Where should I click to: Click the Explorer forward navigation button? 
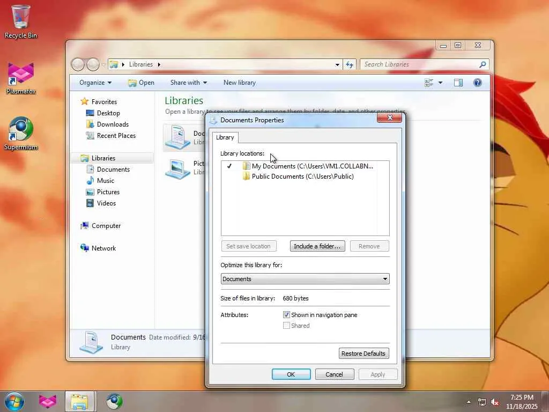tap(93, 64)
